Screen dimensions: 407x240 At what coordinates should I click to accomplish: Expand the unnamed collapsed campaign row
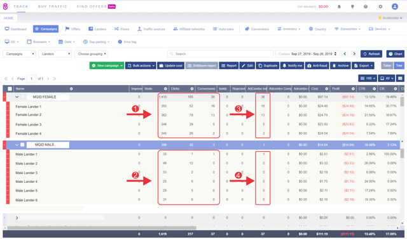tap(17, 218)
